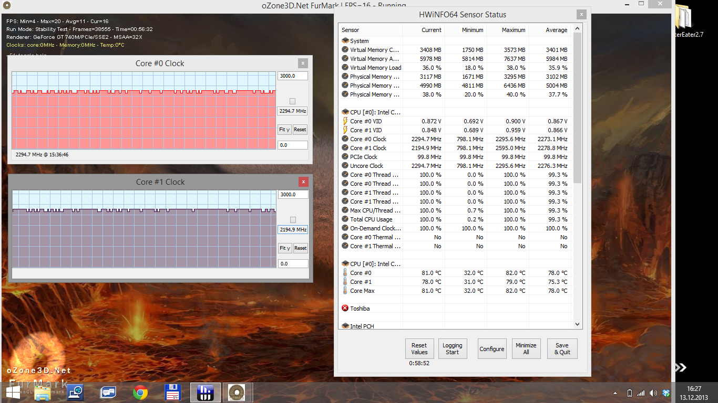Show hidden tray icons arrow
Image resolution: width=718 pixels, height=403 pixels.
point(616,393)
